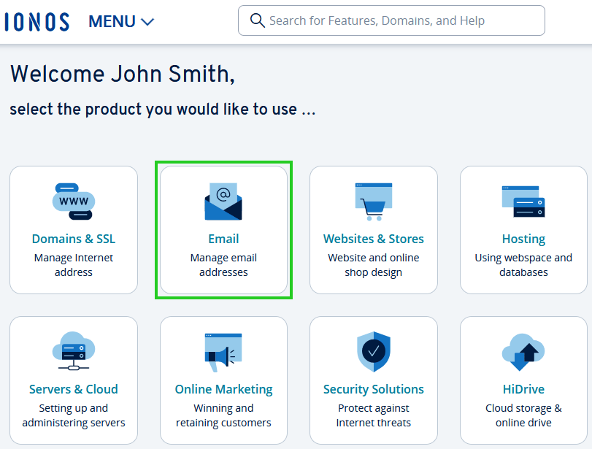Open the Online Marketing link
Image resolution: width=592 pixels, height=449 pixels.
tap(223, 389)
